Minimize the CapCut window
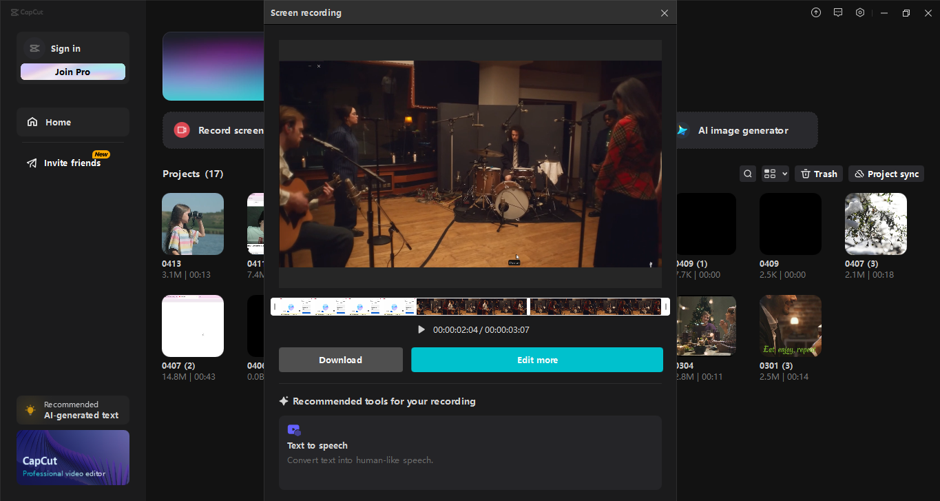This screenshot has height=501, width=940. coord(884,13)
